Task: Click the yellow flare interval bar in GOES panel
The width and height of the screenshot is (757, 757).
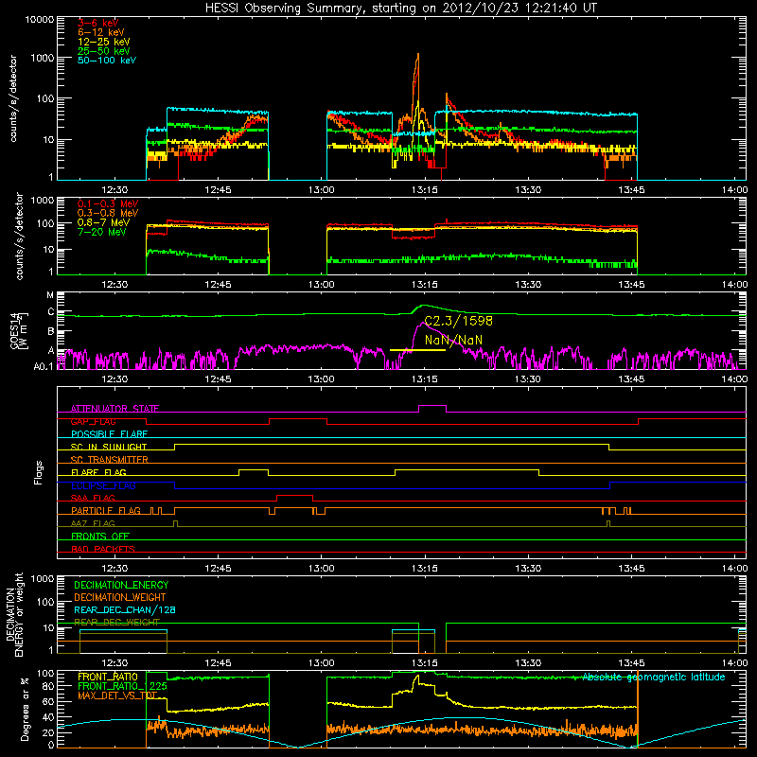Action: point(417,350)
